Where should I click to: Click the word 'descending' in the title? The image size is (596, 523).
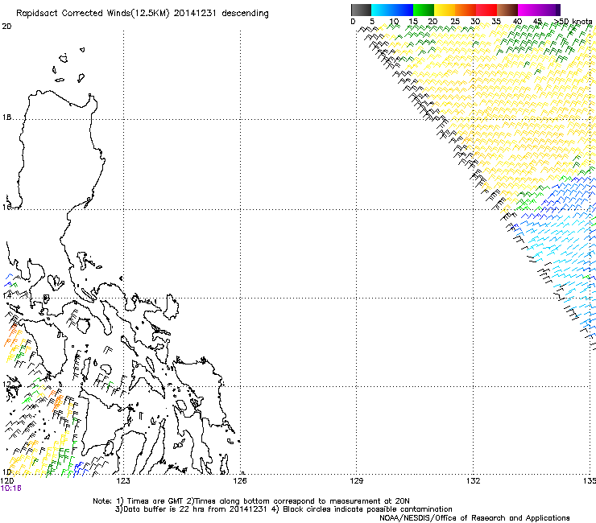[x=245, y=14]
